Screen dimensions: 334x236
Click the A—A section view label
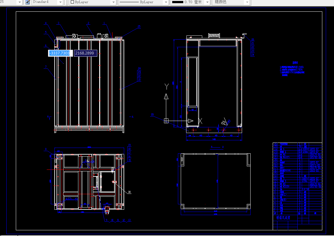(x=217, y=147)
